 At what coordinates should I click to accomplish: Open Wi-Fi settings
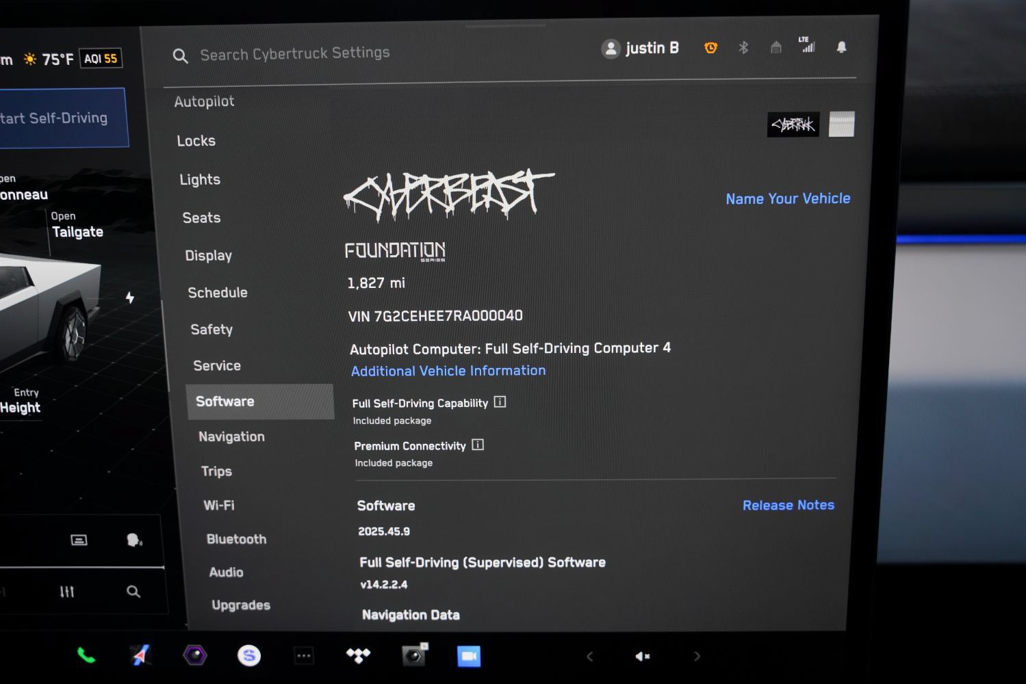(219, 505)
